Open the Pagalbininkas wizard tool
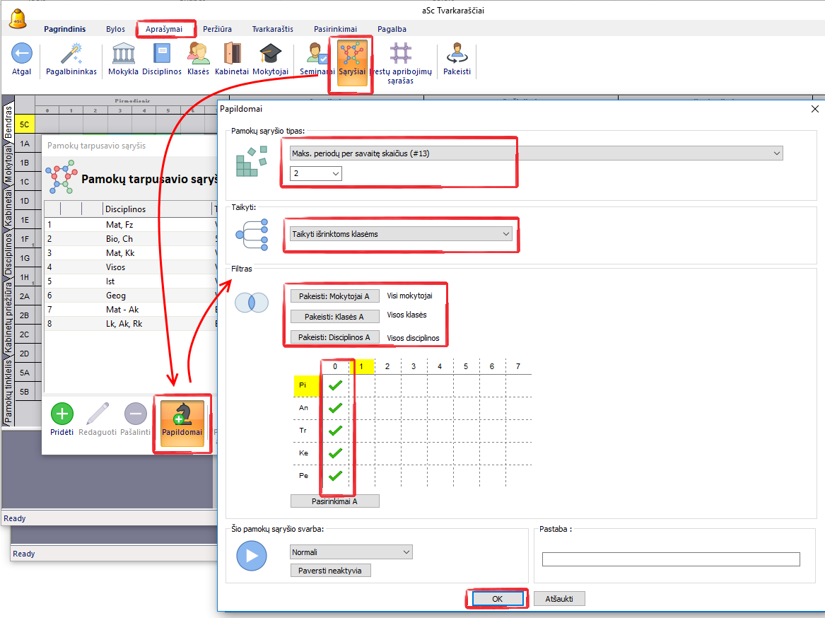825x618 pixels. click(71, 54)
